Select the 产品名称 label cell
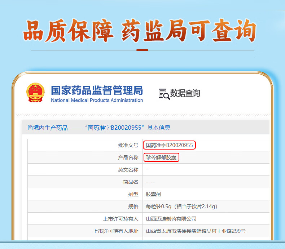285x249 pixels. click(85, 157)
